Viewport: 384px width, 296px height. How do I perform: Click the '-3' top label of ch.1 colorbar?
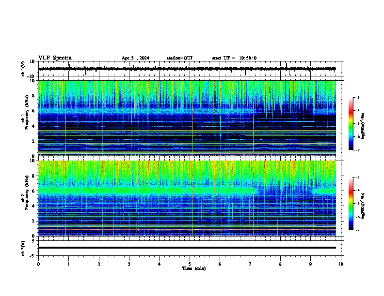tap(358, 97)
